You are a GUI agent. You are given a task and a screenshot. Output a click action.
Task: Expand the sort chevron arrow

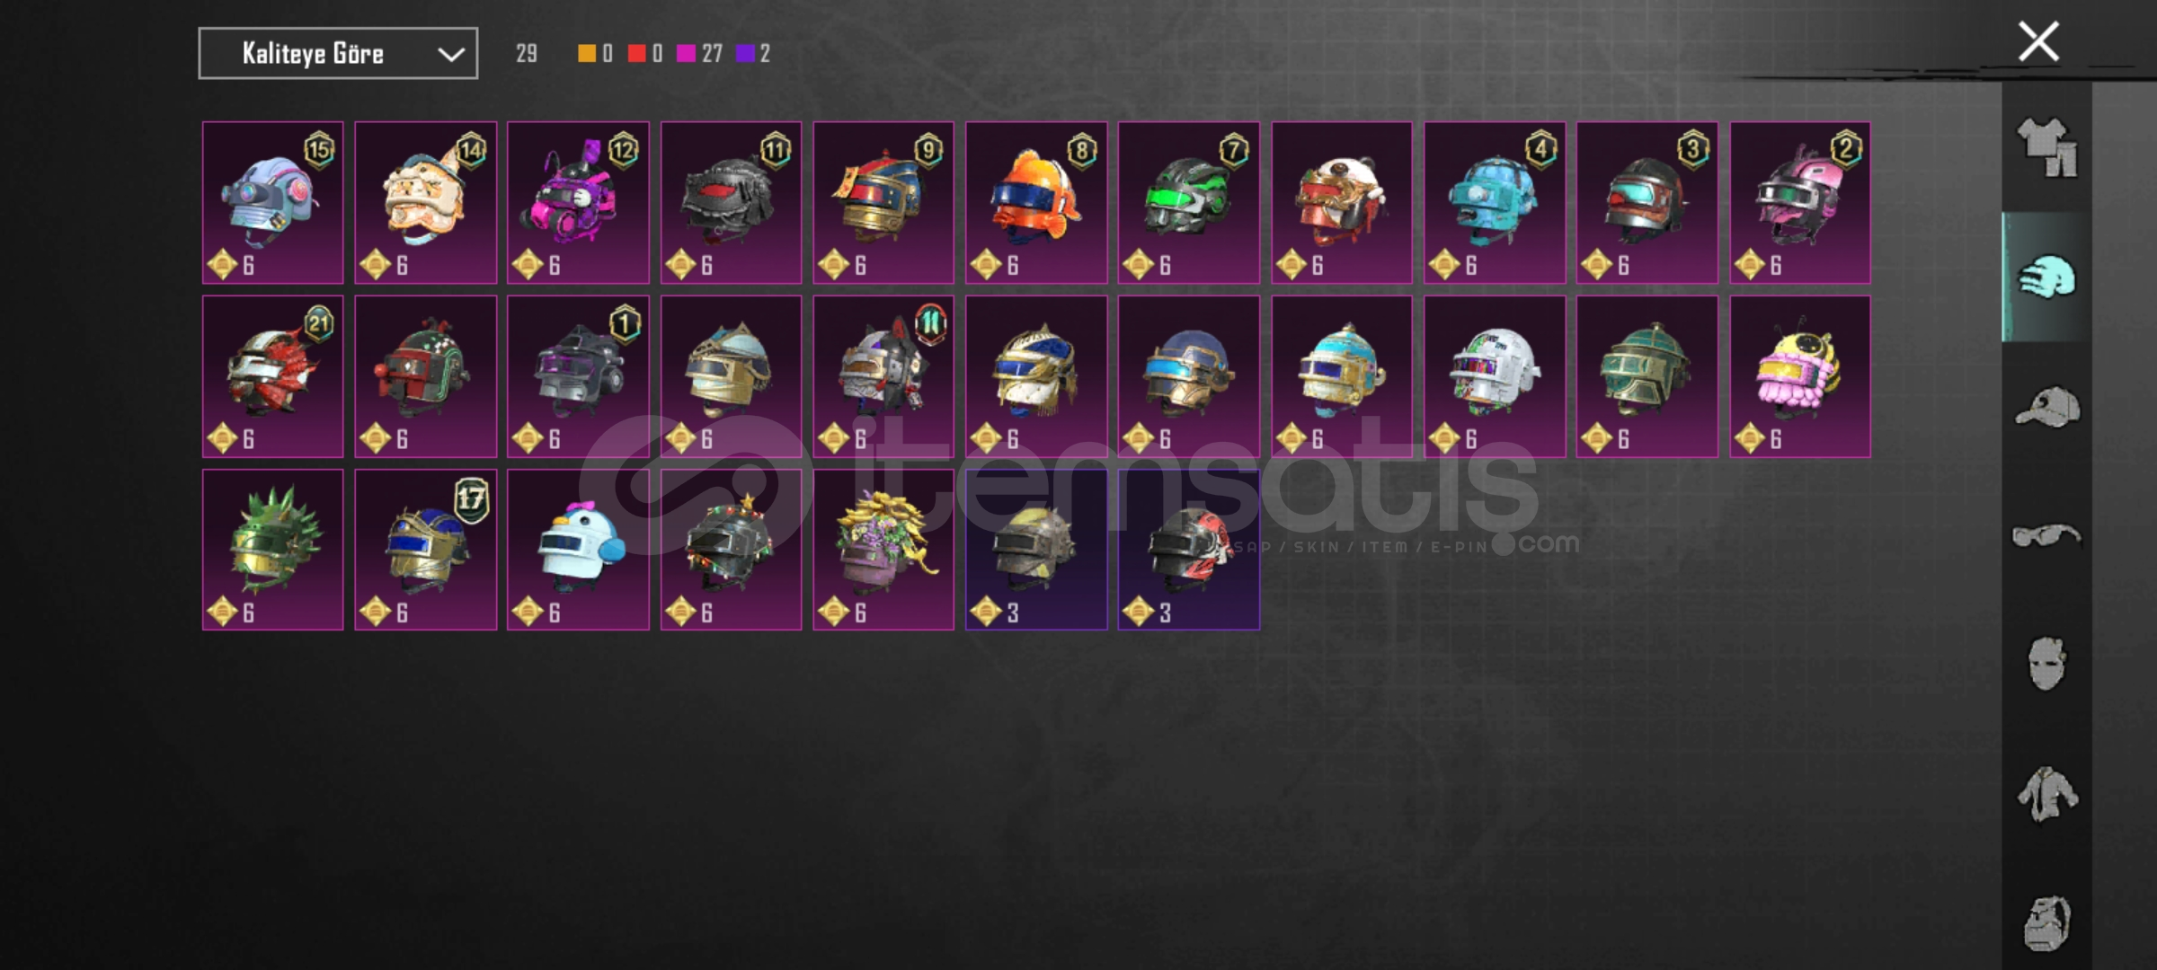(x=451, y=55)
